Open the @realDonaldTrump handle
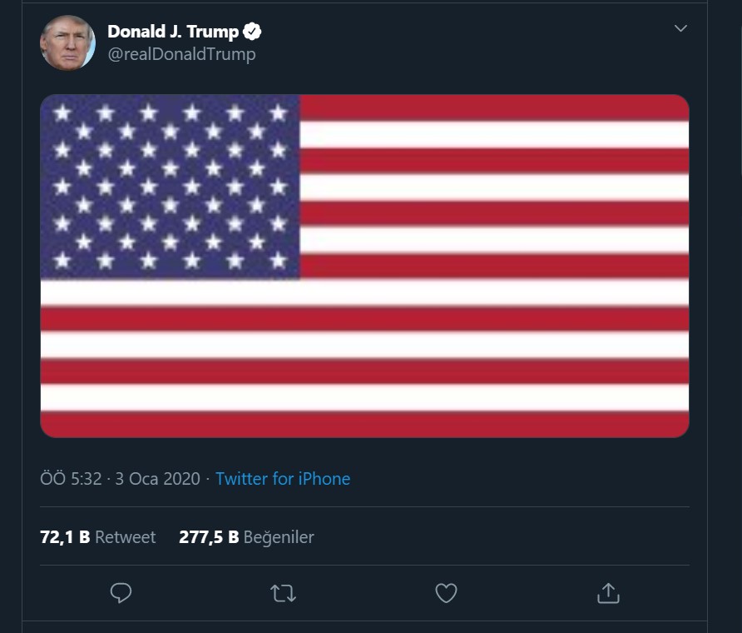742x633 pixels. click(x=181, y=54)
